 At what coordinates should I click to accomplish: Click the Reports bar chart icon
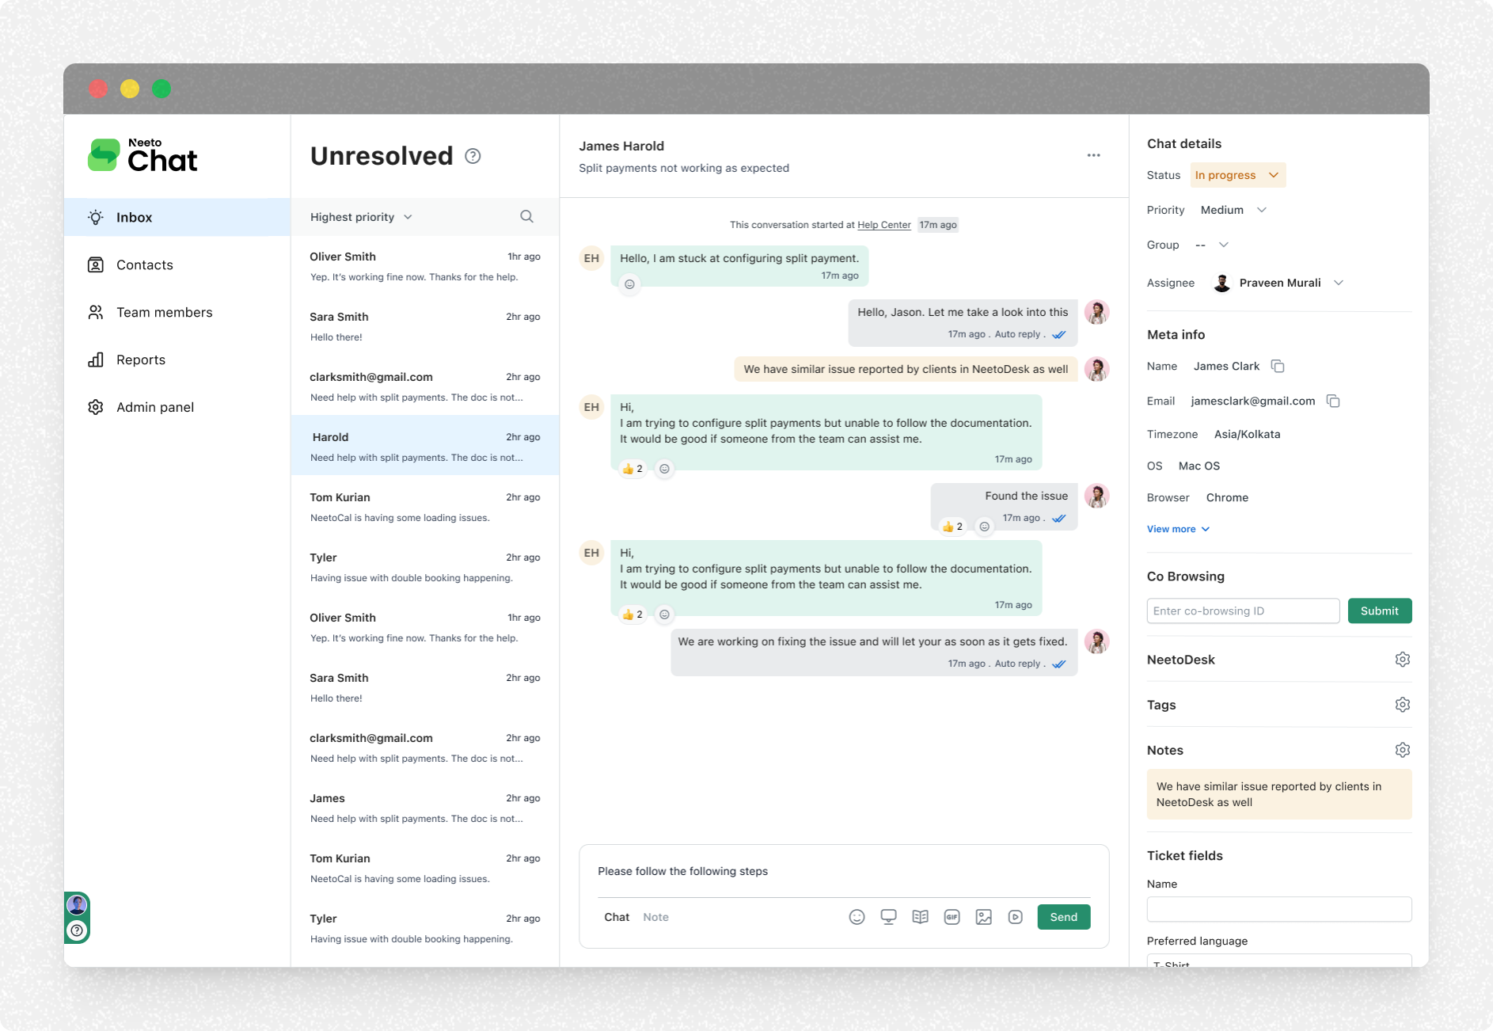point(96,360)
